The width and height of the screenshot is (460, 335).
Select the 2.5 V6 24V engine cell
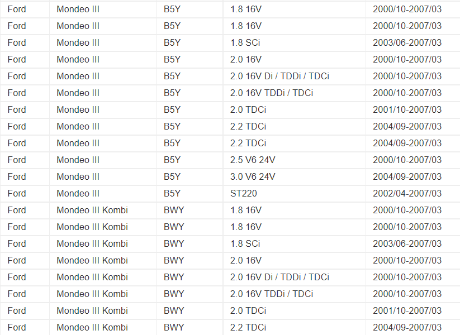tap(253, 160)
